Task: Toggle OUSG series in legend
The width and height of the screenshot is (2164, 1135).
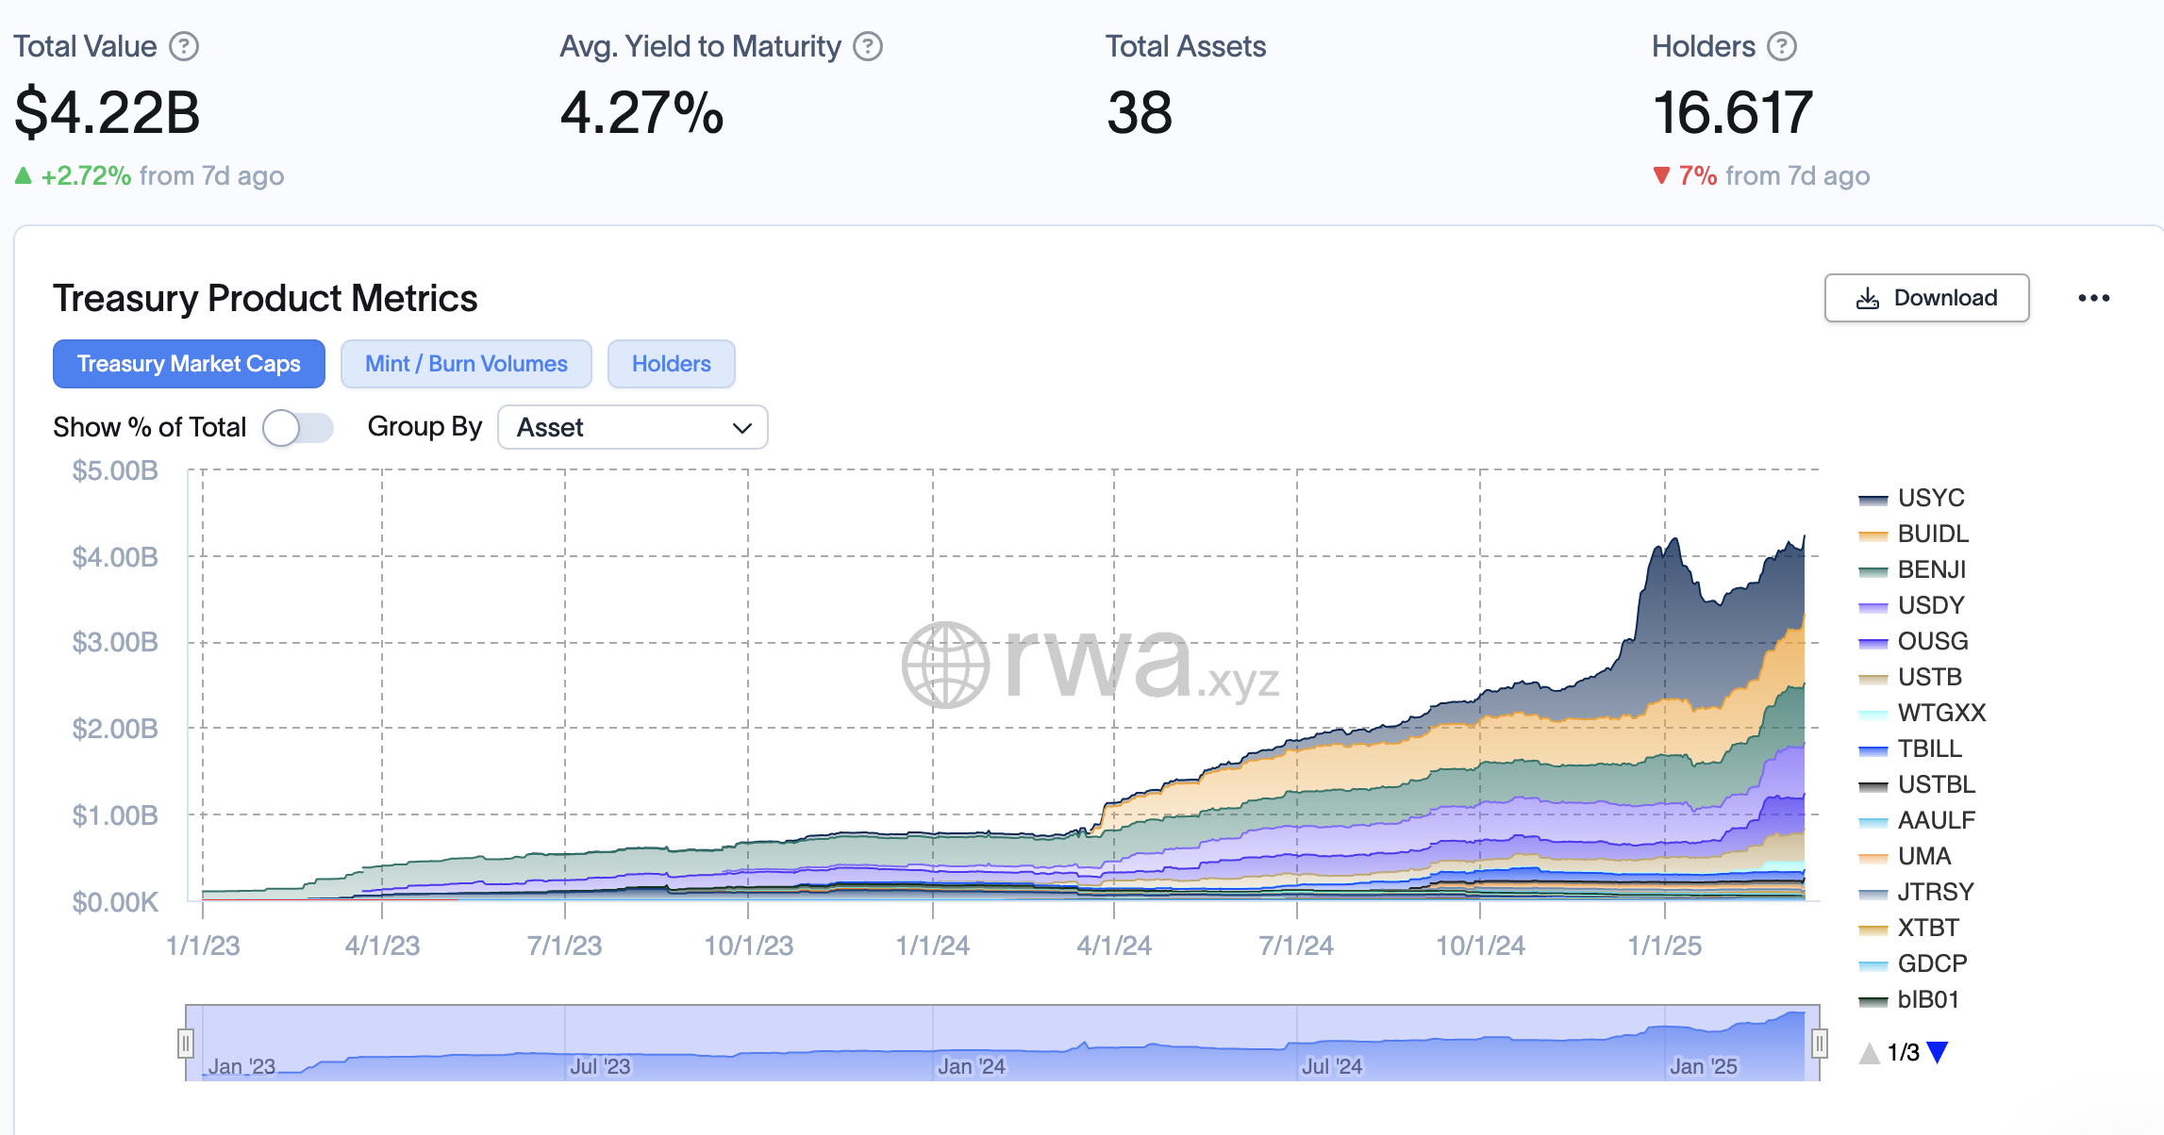Action: (1914, 641)
